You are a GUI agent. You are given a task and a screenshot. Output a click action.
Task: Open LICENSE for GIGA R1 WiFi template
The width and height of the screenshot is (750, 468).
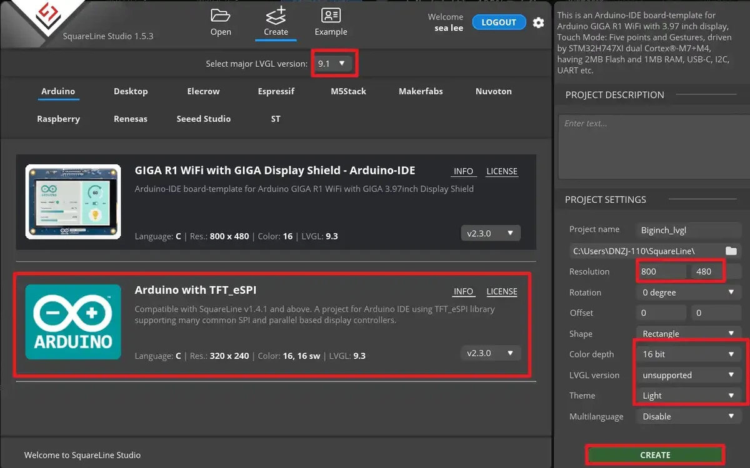(x=502, y=171)
